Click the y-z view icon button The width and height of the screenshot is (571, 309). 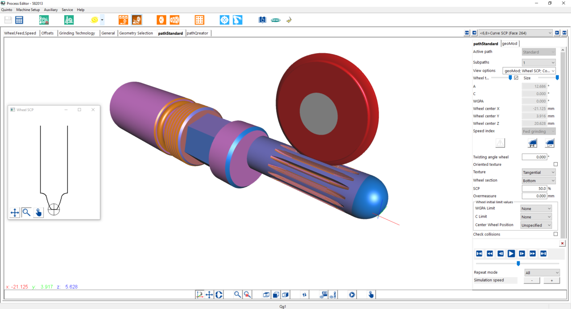tap(532, 143)
